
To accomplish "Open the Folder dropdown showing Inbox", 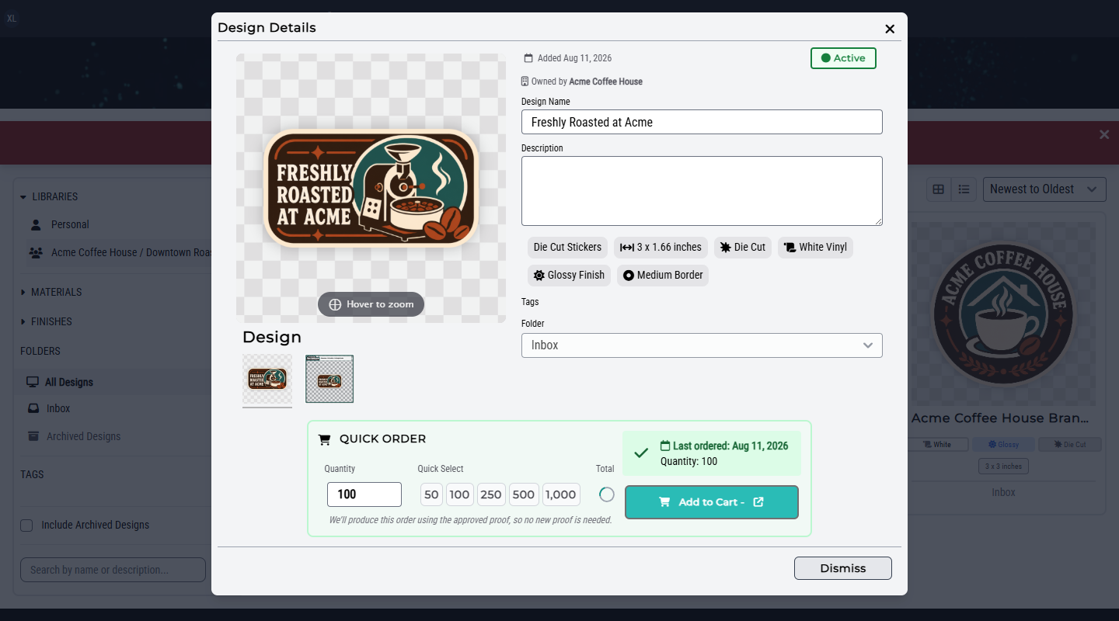I will tap(702, 345).
